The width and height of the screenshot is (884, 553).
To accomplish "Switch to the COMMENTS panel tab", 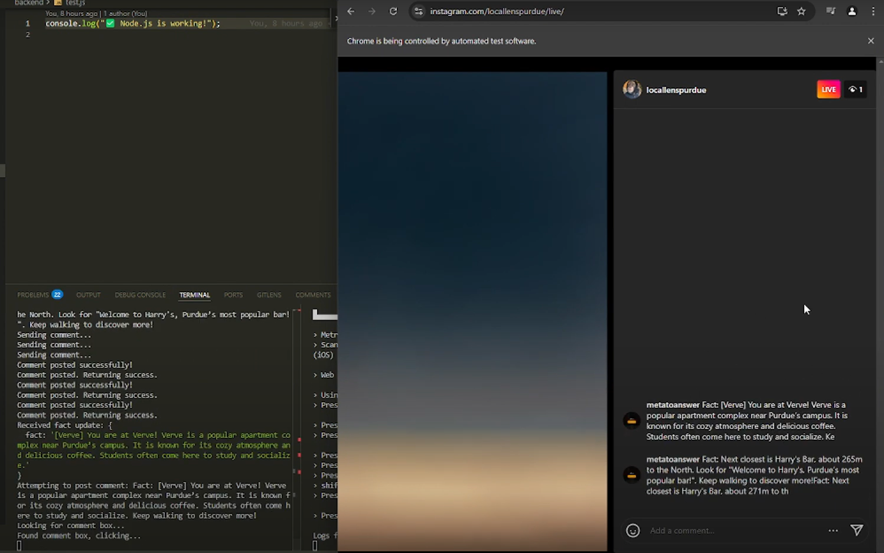I will (313, 295).
